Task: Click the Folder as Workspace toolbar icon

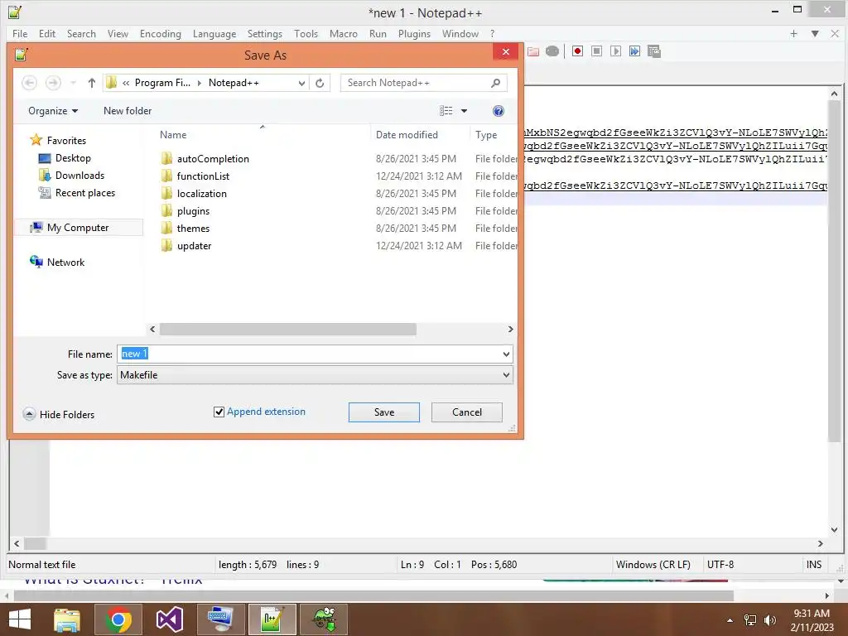Action: point(533,51)
